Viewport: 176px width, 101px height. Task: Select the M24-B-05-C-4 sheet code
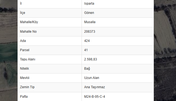pos(94,97)
